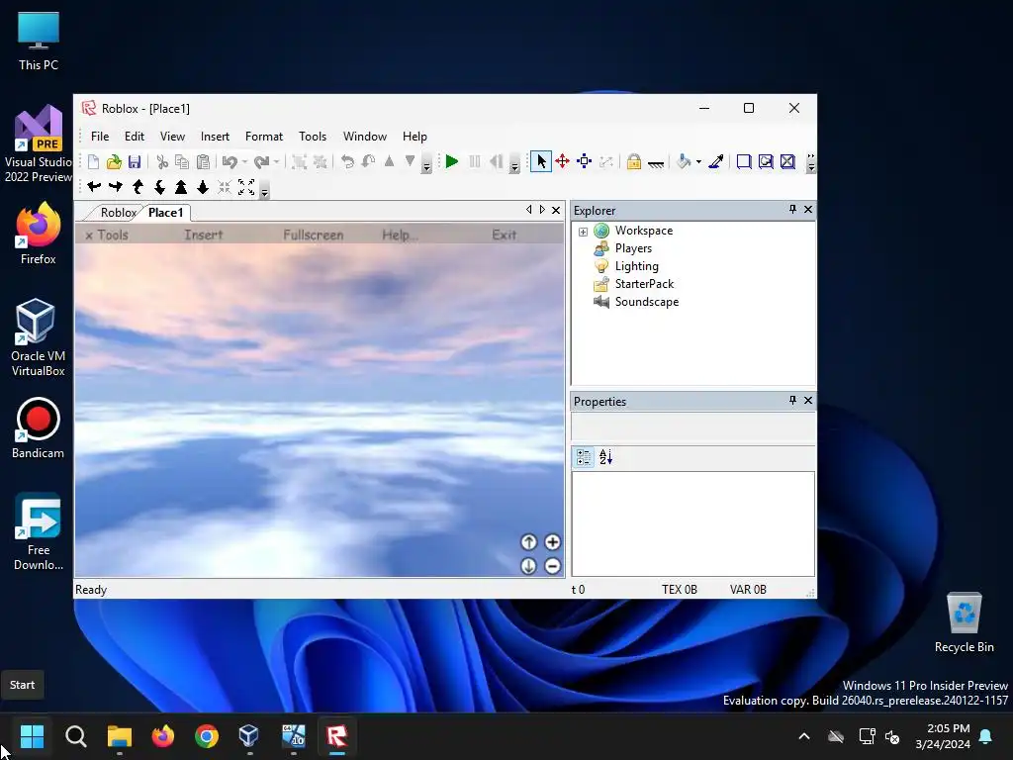The width and height of the screenshot is (1013, 760).
Task: Click the Cut scissors icon
Action: 162,161
